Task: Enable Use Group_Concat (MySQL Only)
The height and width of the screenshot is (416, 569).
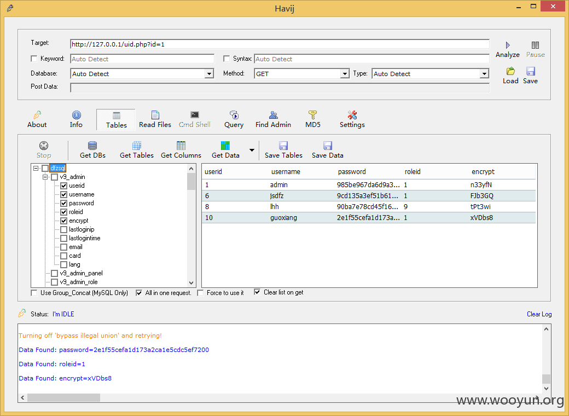Action: [34, 293]
